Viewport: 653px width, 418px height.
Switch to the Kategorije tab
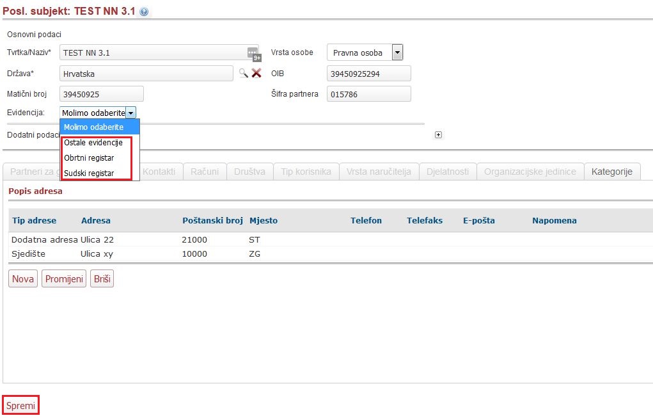pyautogui.click(x=612, y=172)
